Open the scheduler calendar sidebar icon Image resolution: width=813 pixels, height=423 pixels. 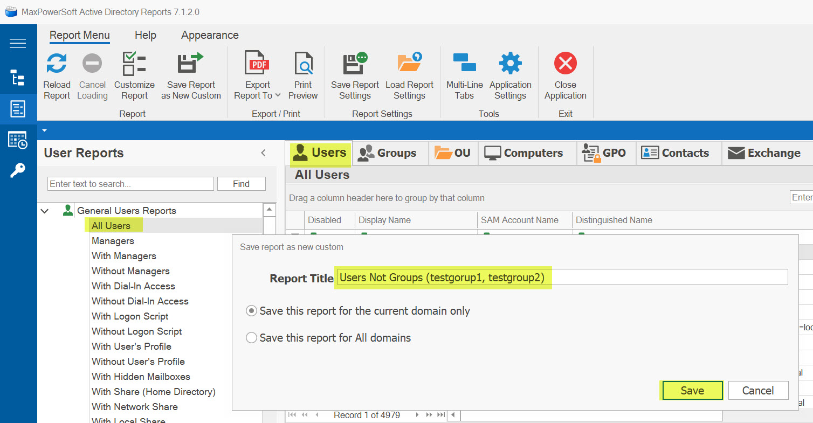click(x=18, y=140)
